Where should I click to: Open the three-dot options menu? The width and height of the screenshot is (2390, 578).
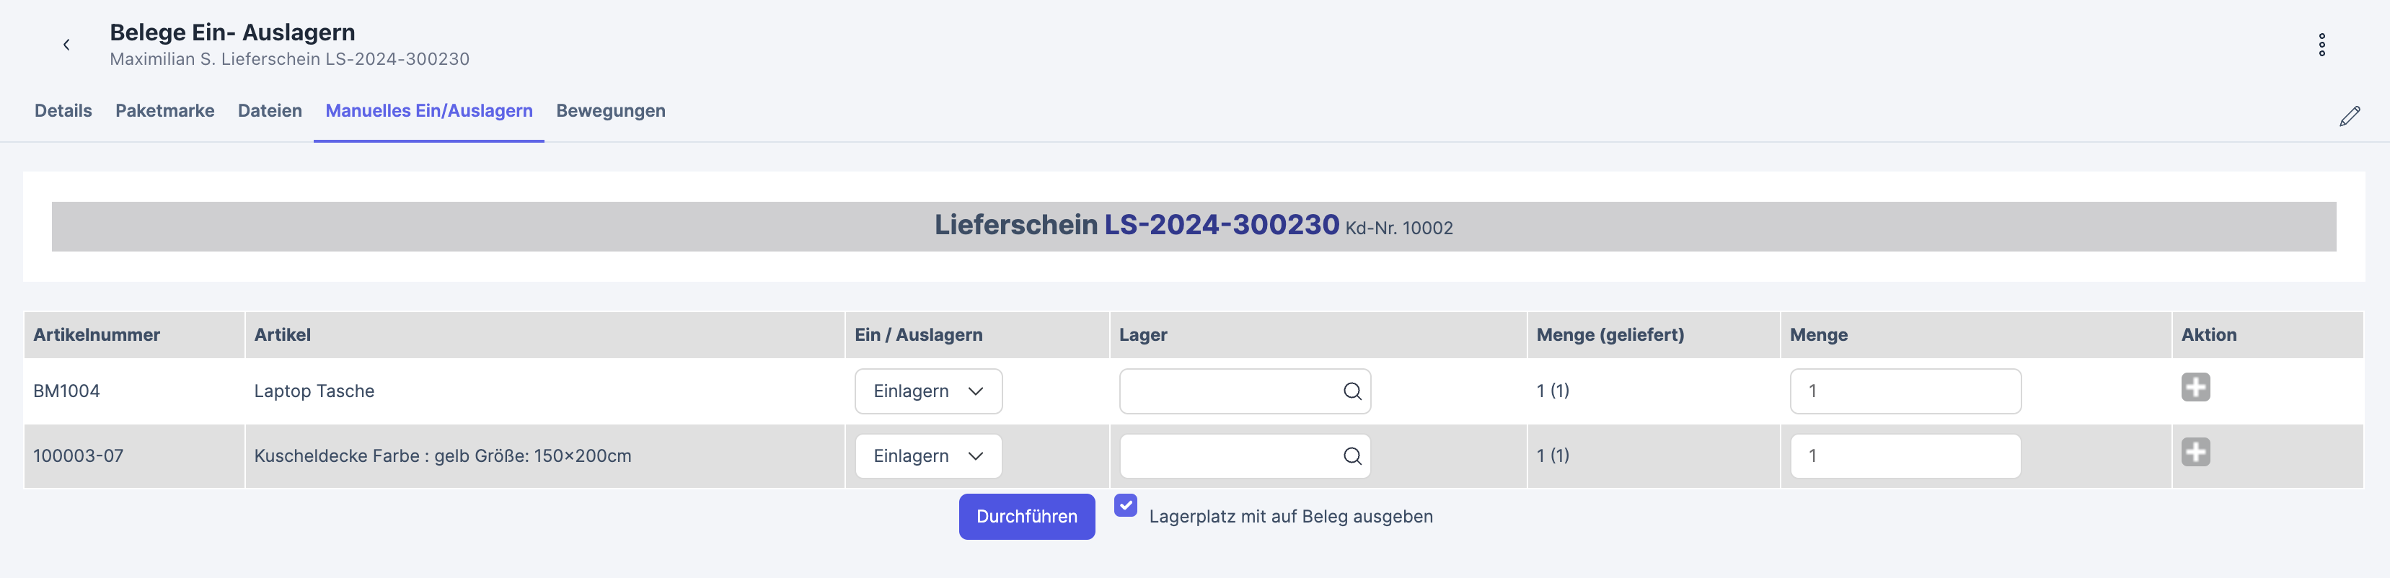pyautogui.click(x=2321, y=45)
